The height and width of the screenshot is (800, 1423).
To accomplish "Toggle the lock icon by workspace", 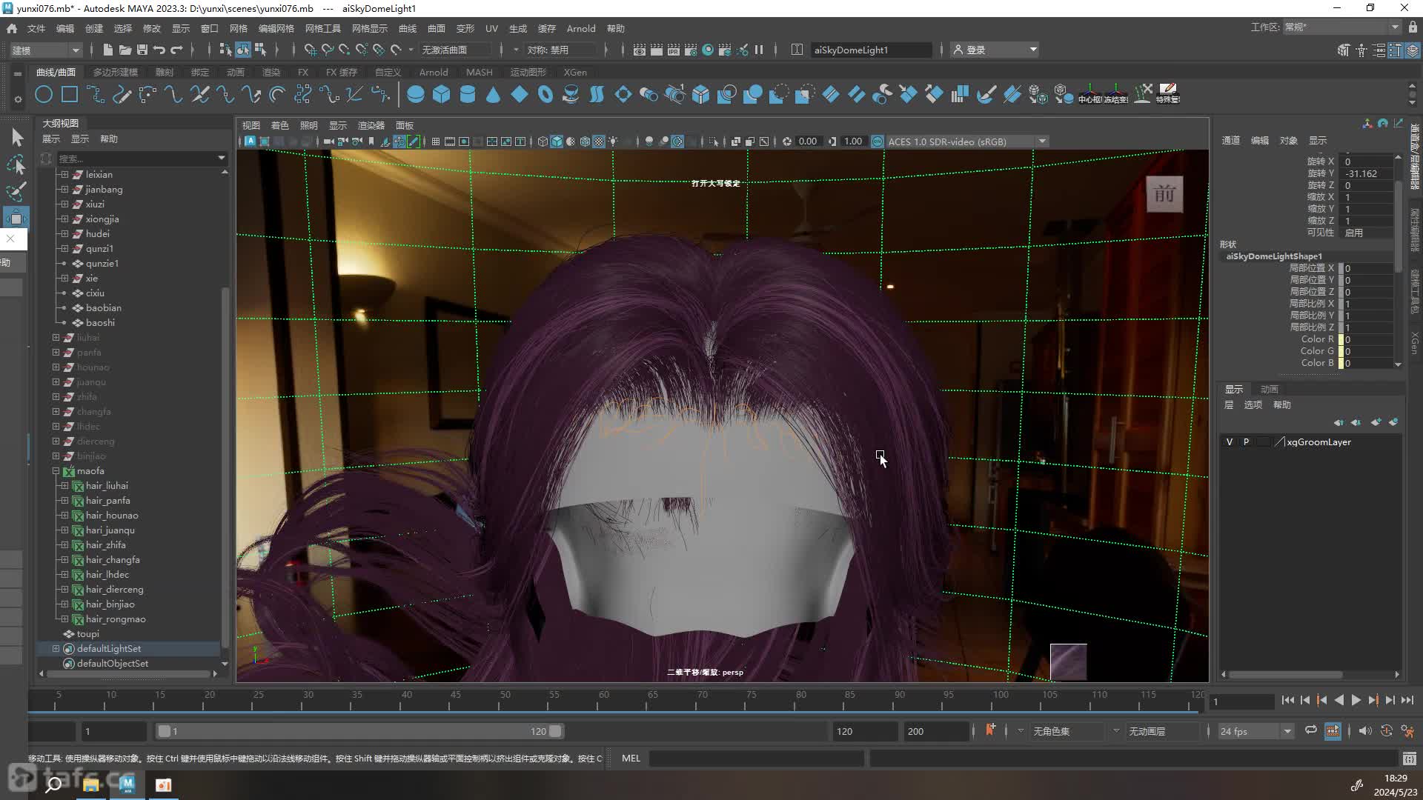I will (1413, 27).
